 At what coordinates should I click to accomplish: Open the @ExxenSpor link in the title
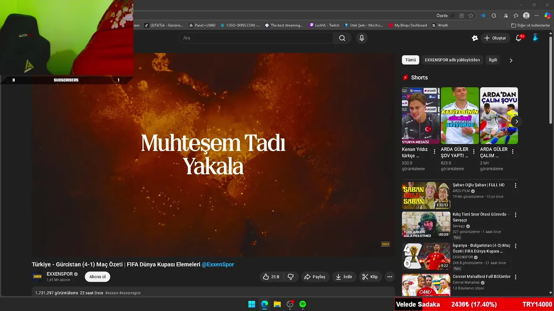(218, 264)
